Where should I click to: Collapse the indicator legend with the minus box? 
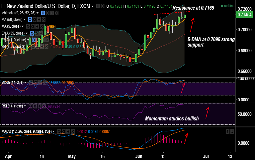pyautogui.click(x=3, y=6)
